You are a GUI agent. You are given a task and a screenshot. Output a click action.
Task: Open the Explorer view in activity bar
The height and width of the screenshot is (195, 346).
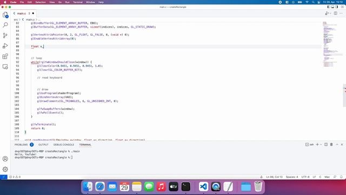coord(5,15)
